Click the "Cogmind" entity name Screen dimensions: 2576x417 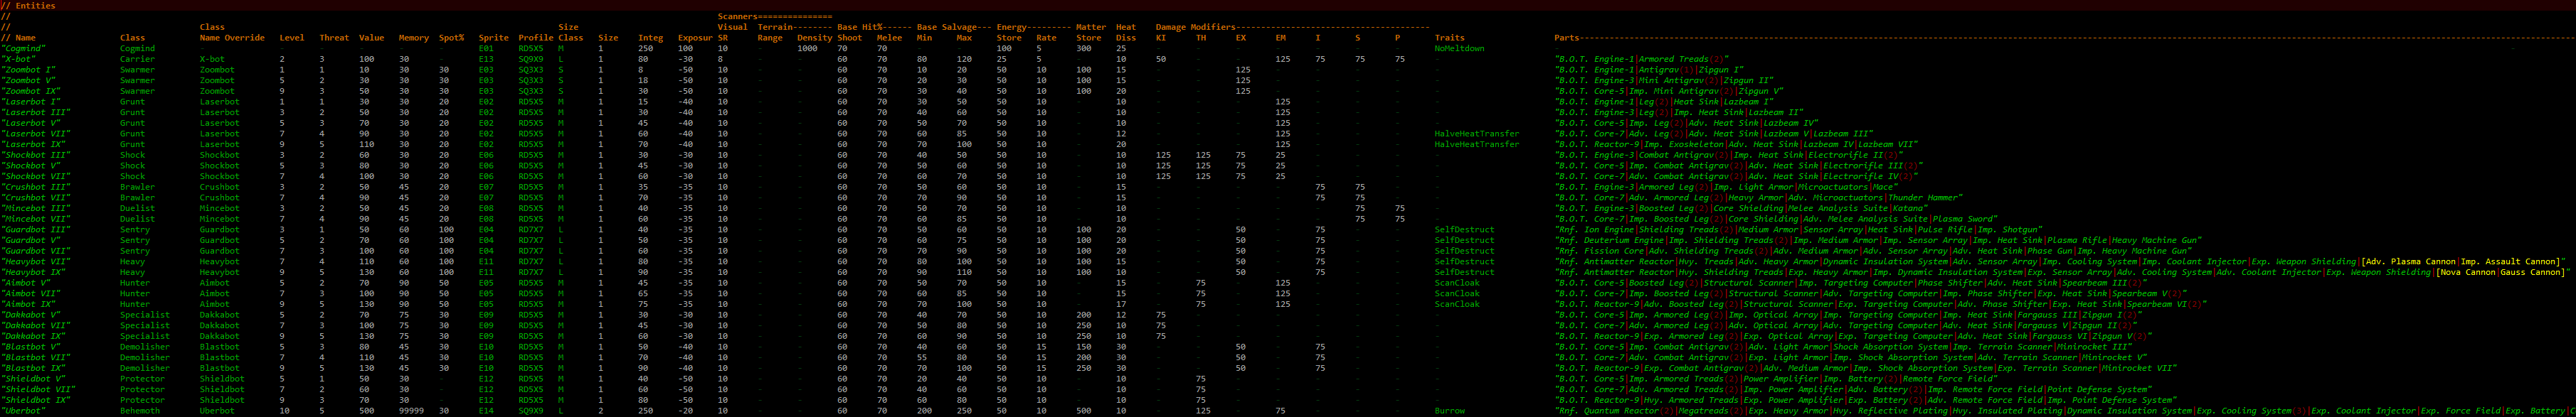24,49
